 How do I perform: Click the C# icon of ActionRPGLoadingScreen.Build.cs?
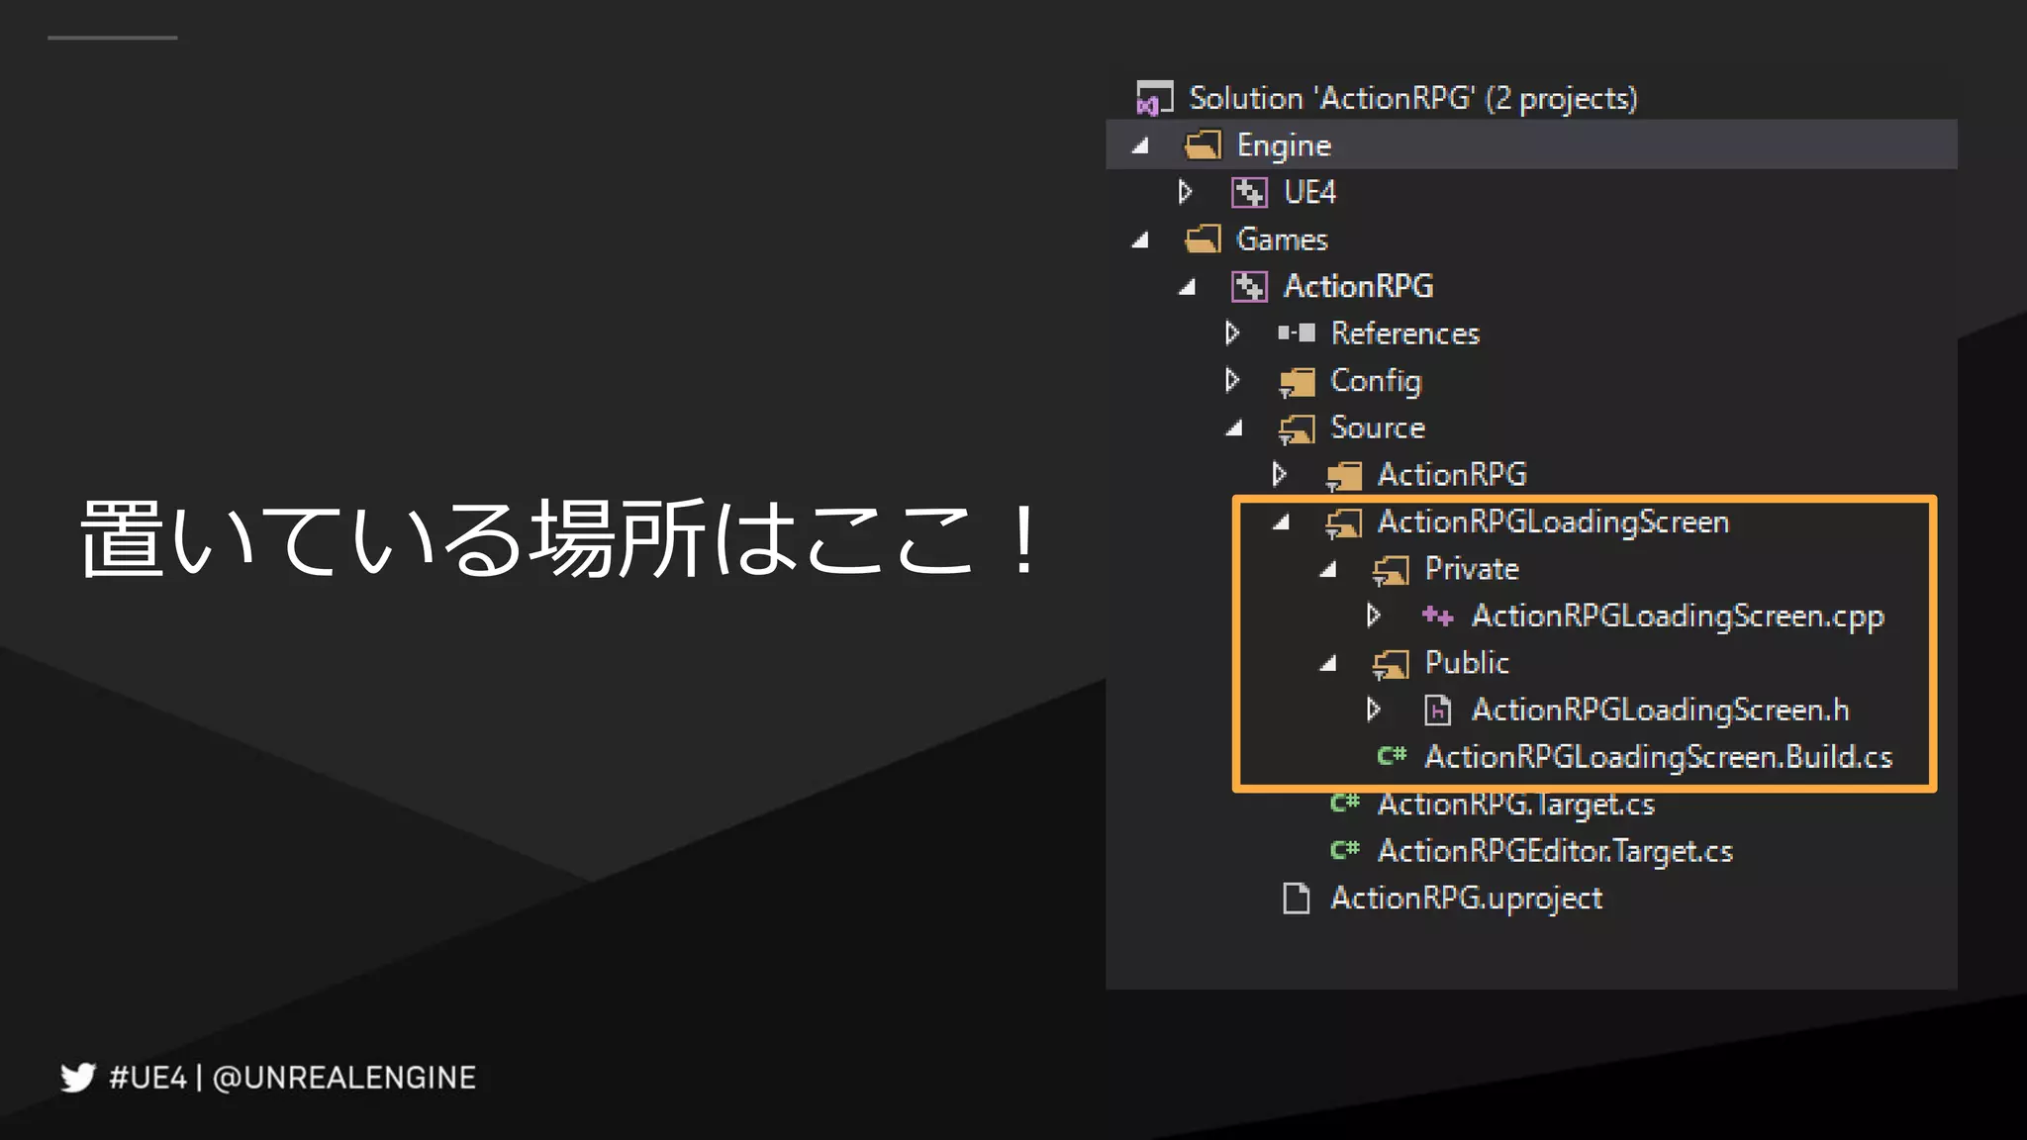coord(1392,756)
